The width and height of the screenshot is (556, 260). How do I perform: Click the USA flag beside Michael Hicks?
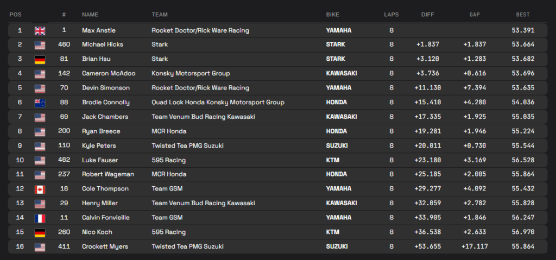[40, 45]
